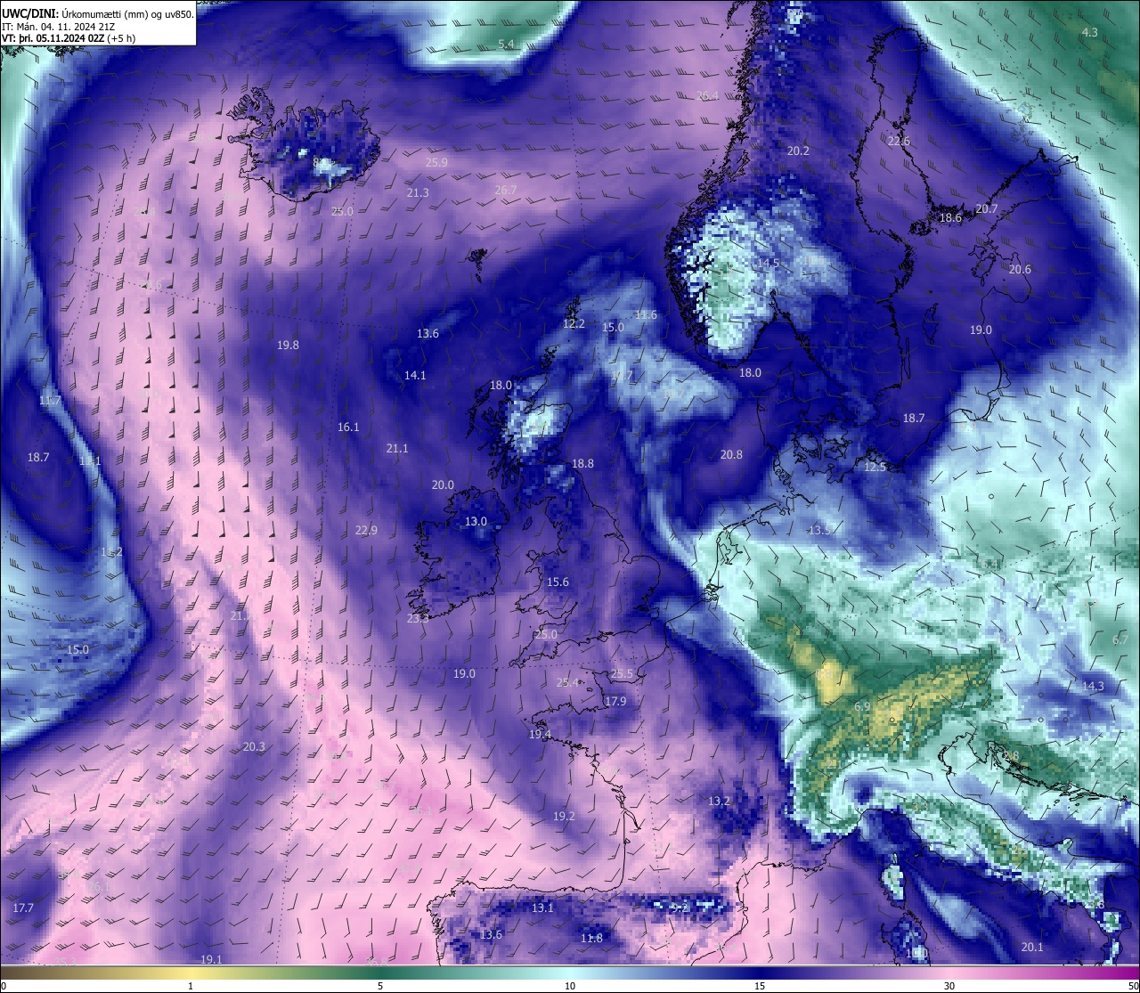Click the 30 tick label on the color scale
The width and height of the screenshot is (1140, 993).
tap(949, 986)
